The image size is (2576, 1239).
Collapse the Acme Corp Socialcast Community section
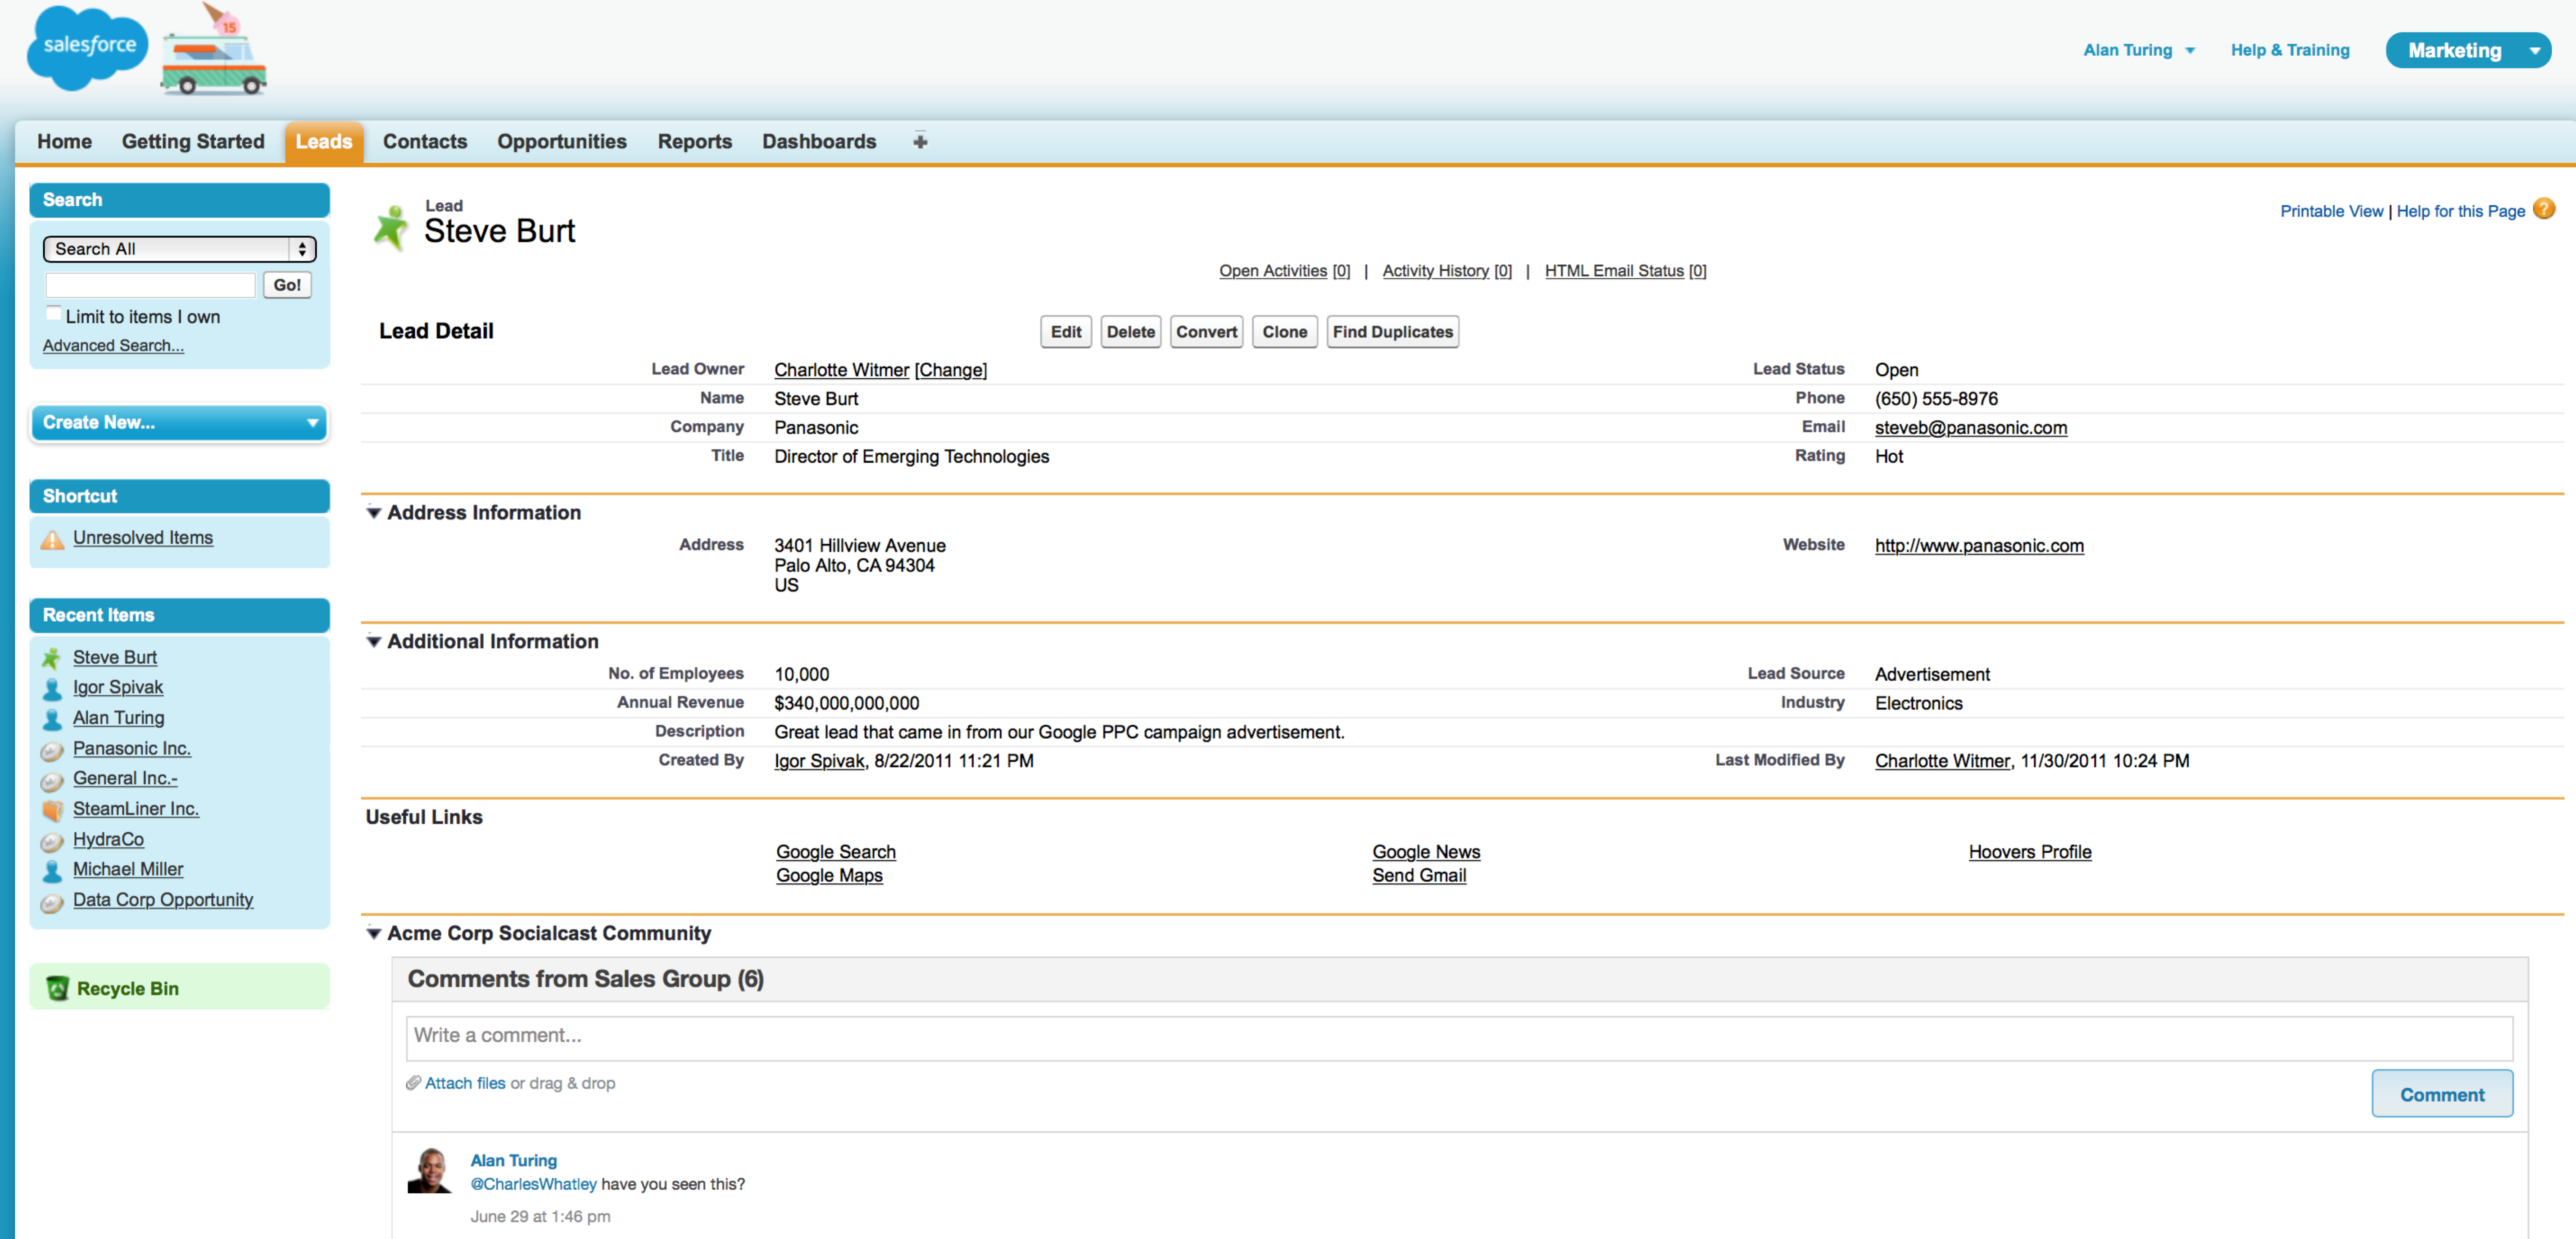coord(373,934)
